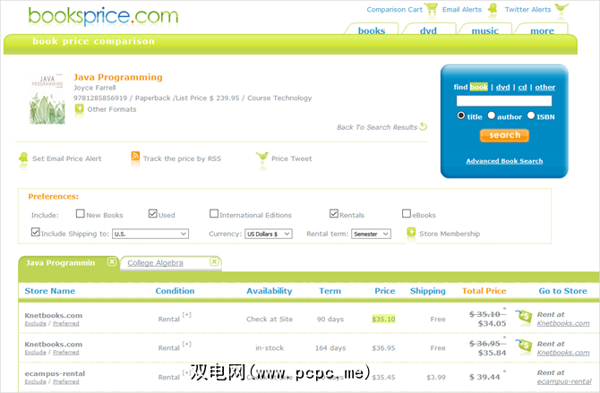Click into the search text field

[x=504, y=100]
